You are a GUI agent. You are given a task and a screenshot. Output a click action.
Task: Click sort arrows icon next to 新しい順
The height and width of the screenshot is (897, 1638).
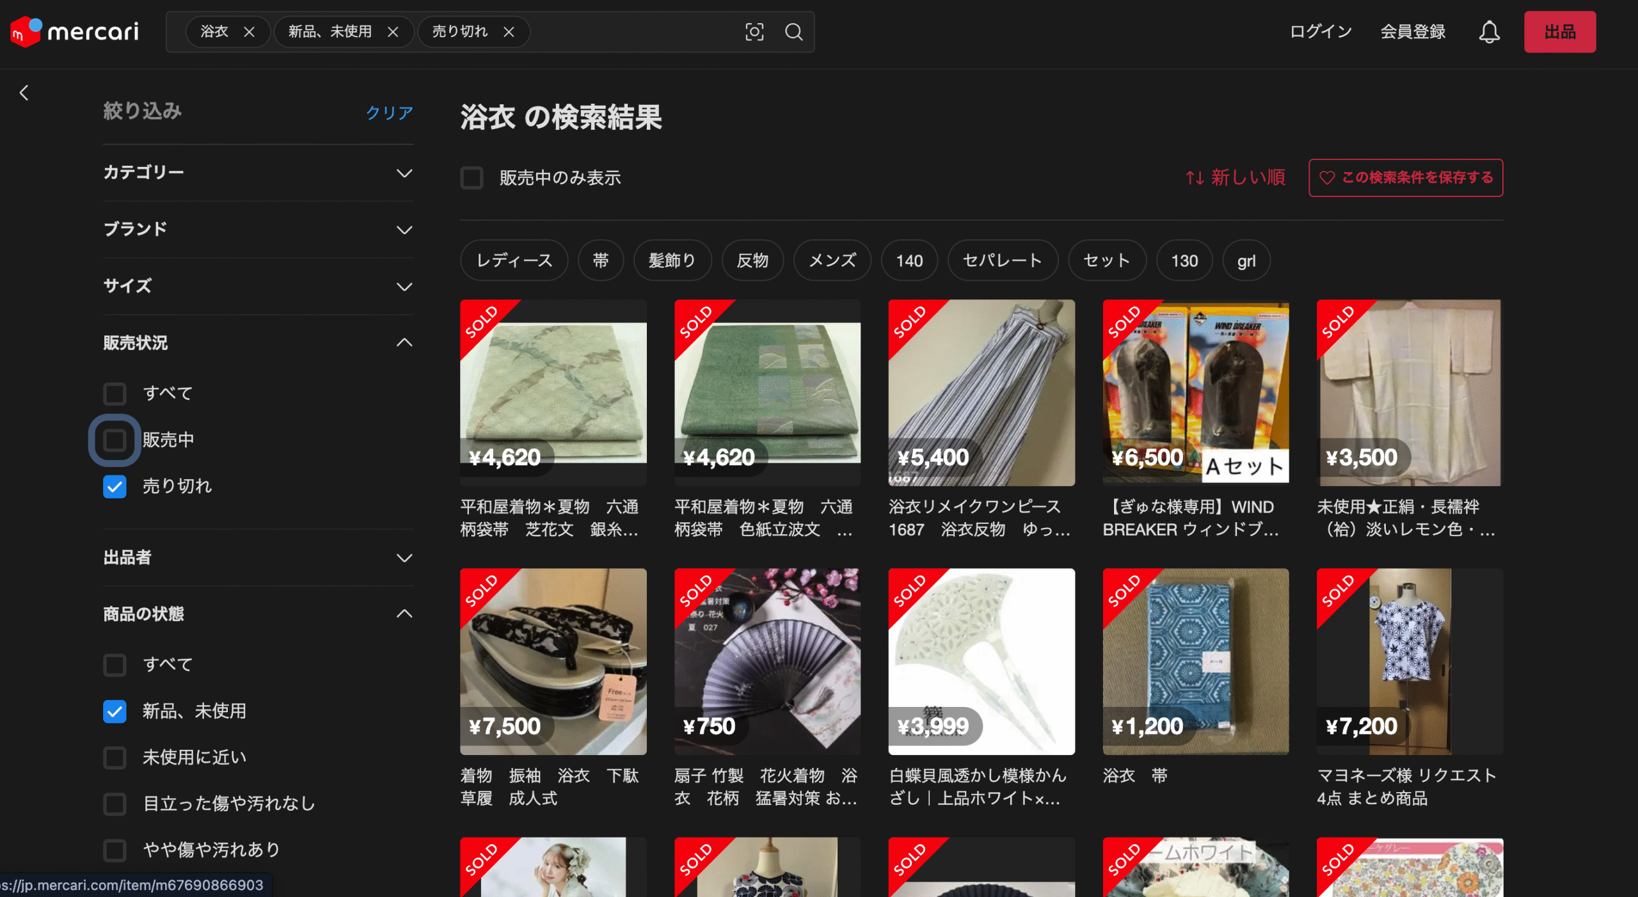click(1195, 178)
